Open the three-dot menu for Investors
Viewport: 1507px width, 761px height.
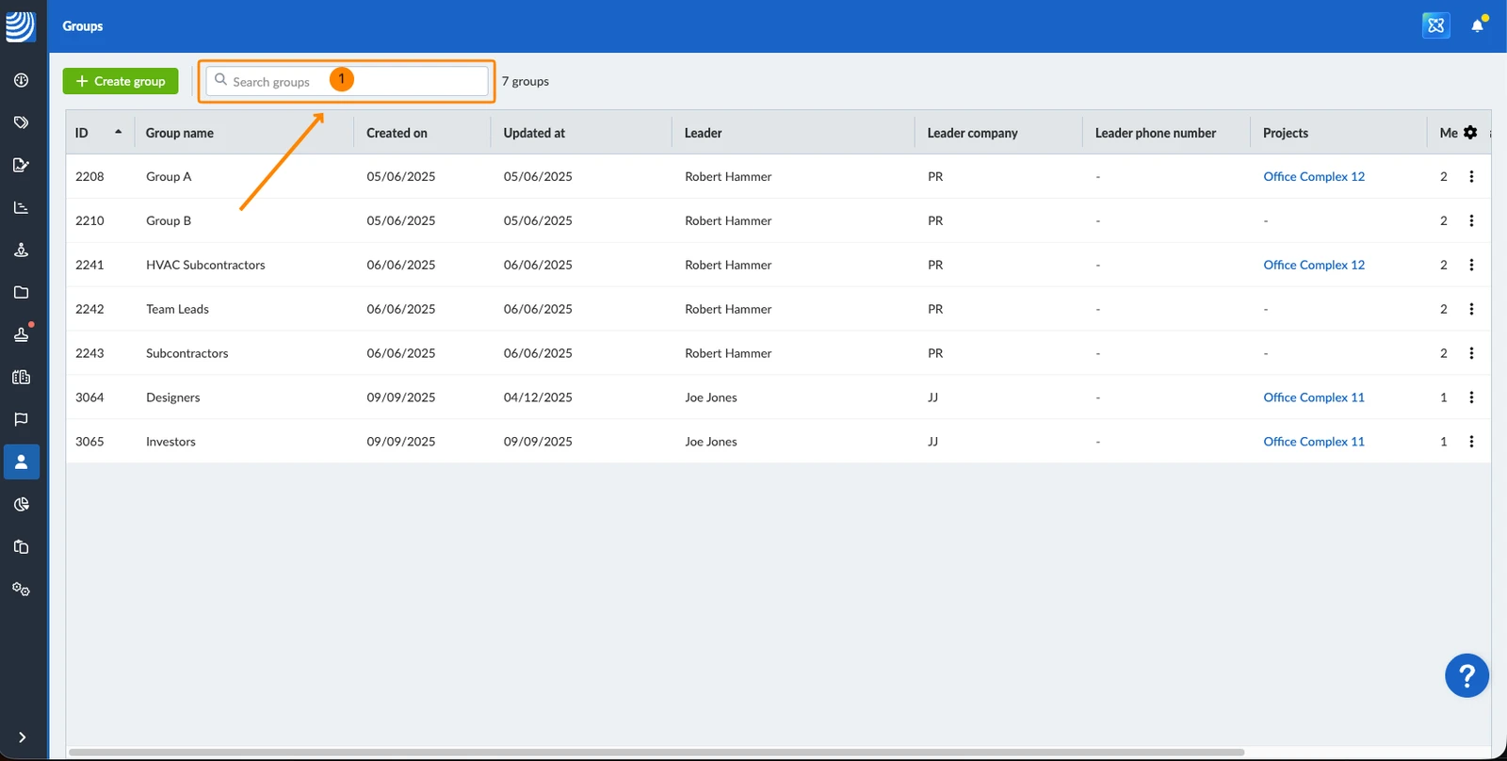coord(1471,442)
